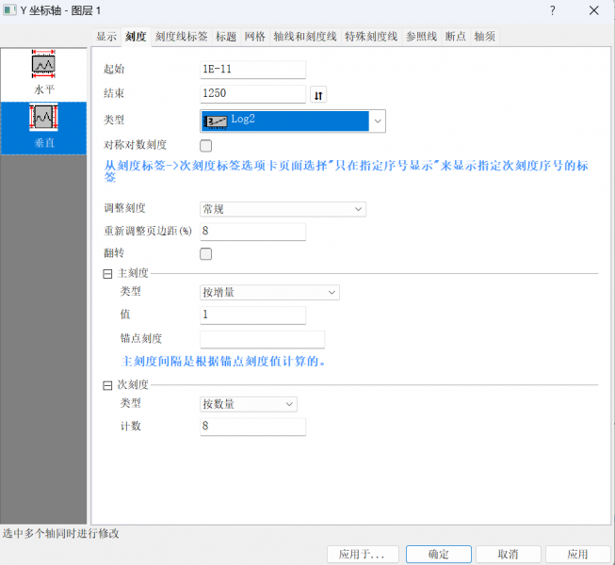Click the 取消 button

point(509,554)
